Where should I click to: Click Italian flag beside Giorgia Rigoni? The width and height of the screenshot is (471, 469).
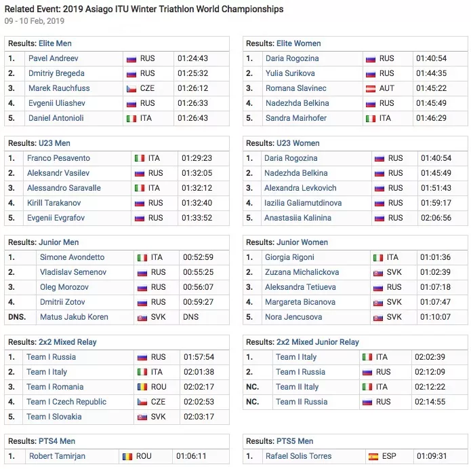point(378,258)
